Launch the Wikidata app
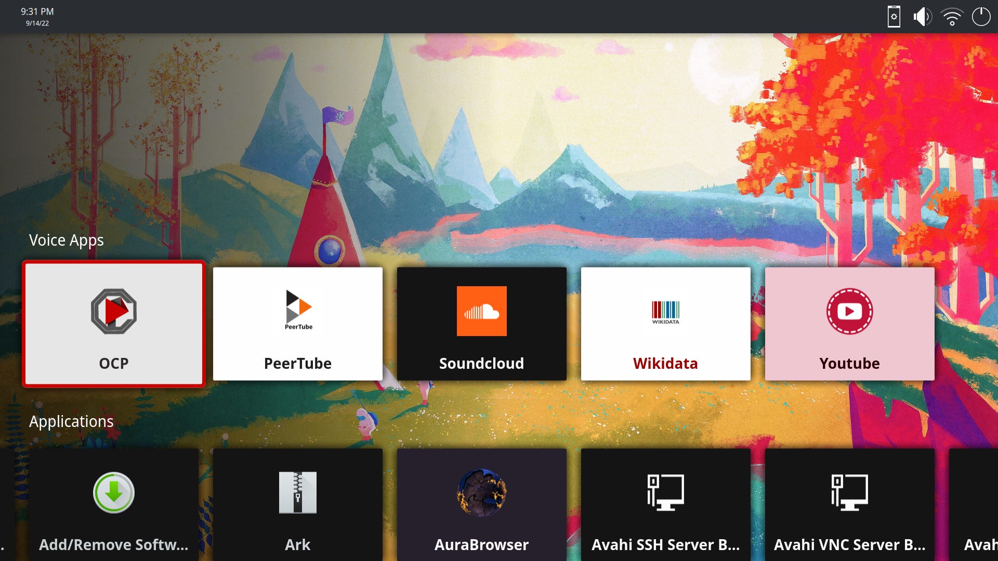998x561 pixels. pyautogui.click(x=665, y=323)
